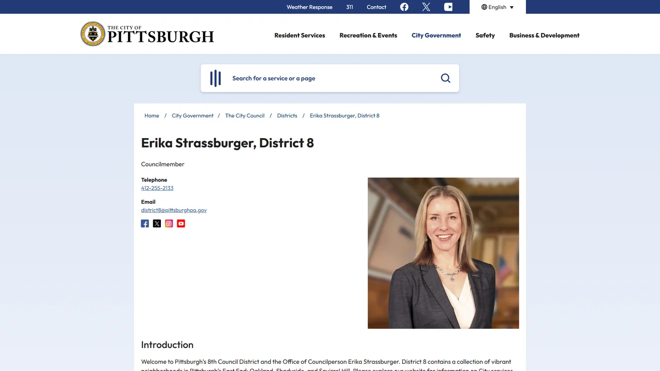Screen dimensions: 660x371
Task: Open the City Government menu
Action: tap(436, 36)
